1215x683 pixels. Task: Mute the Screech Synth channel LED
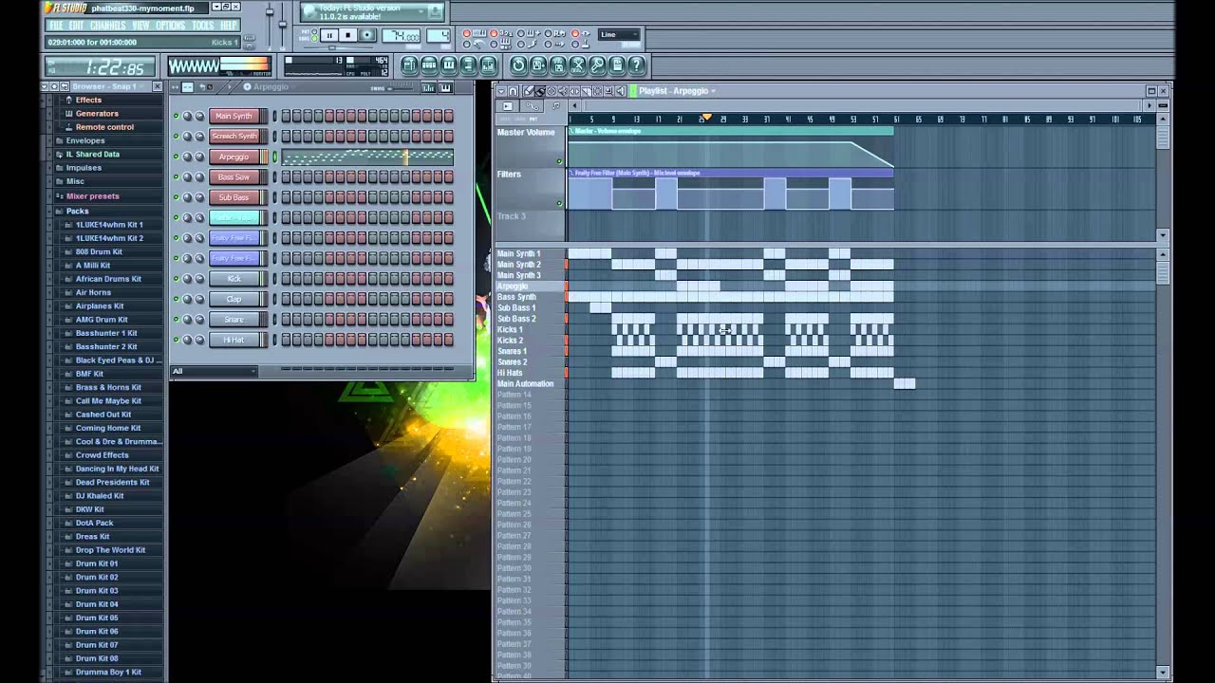tap(176, 137)
